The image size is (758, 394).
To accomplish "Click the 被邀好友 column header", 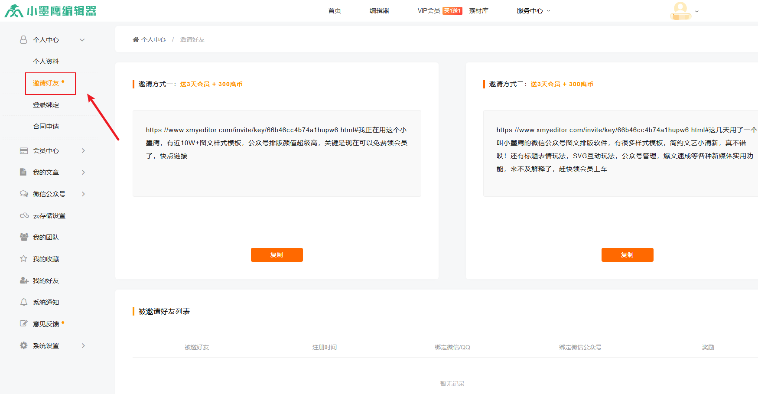I will (x=197, y=347).
